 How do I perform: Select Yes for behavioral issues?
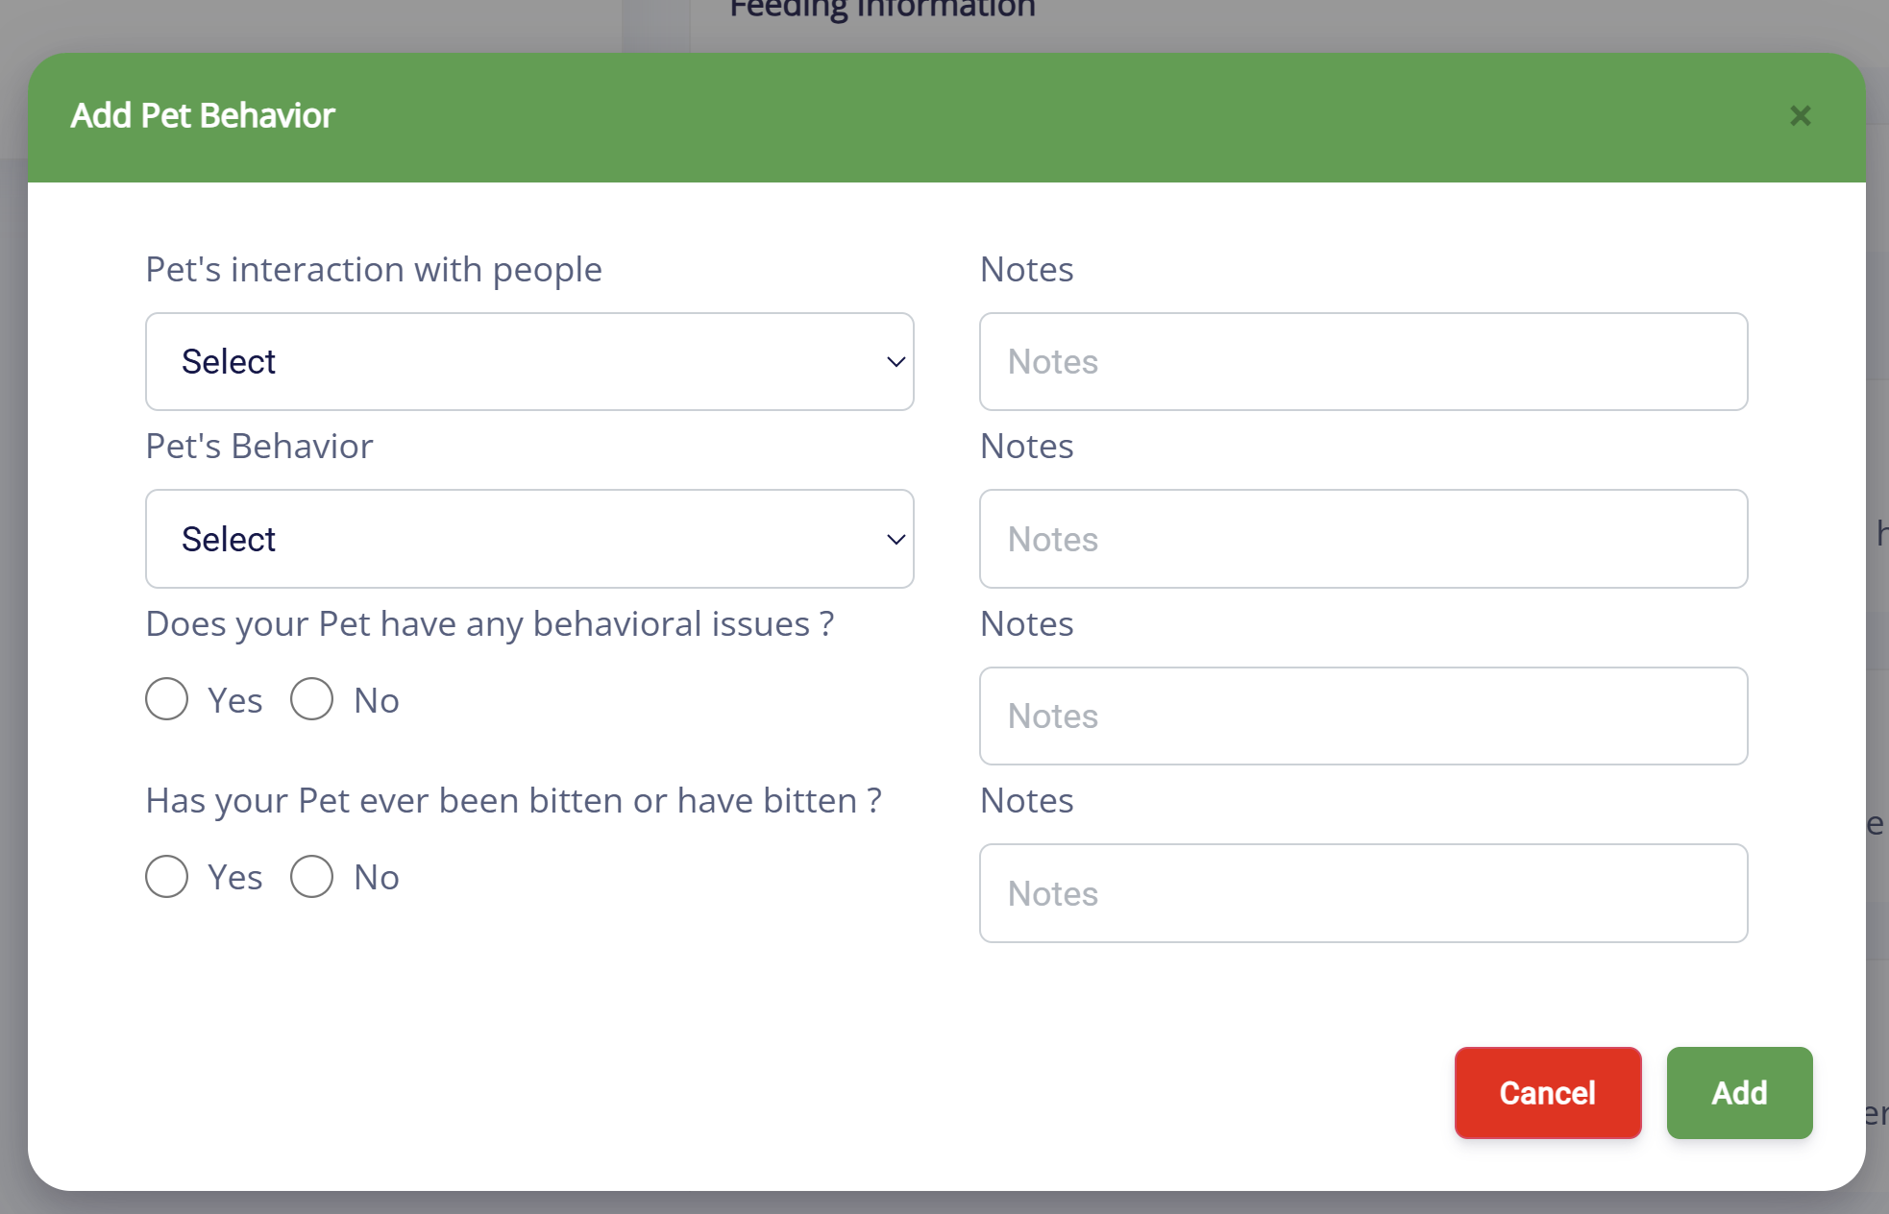click(167, 699)
